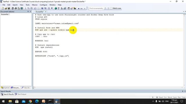Screen dimensions: 186x104
Task: Open the Manage Files toolbar icon
Action: point(12,8)
